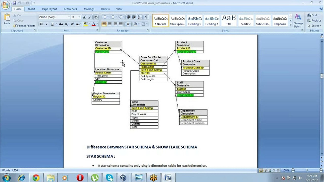
Task: Apply the Heading 1 style
Action: pos(195,20)
